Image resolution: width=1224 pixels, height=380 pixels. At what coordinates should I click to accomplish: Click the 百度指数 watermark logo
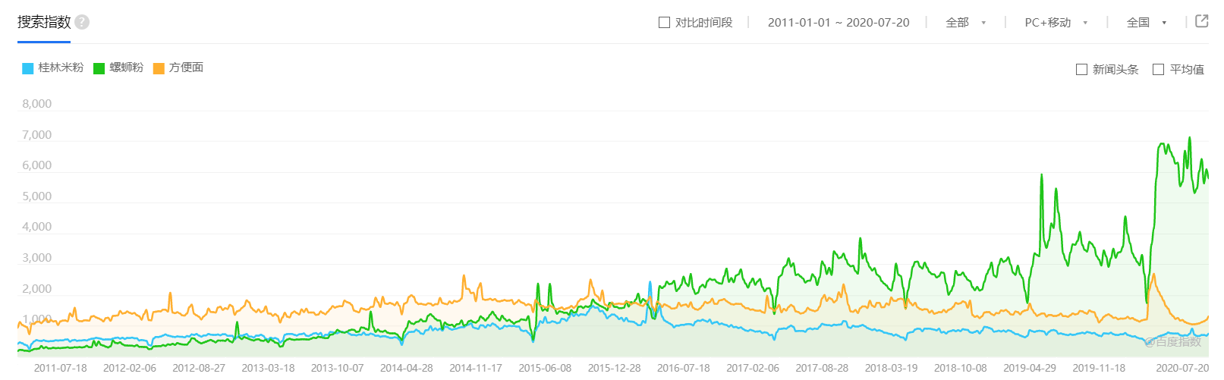[x=1173, y=342]
